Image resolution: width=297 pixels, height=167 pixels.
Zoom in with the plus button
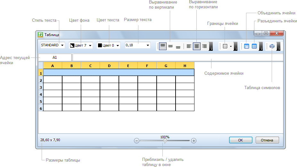[194, 140]
